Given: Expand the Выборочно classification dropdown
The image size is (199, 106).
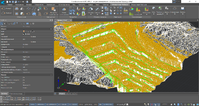Looking at the screenshot, I should click(x=146, y=14).
